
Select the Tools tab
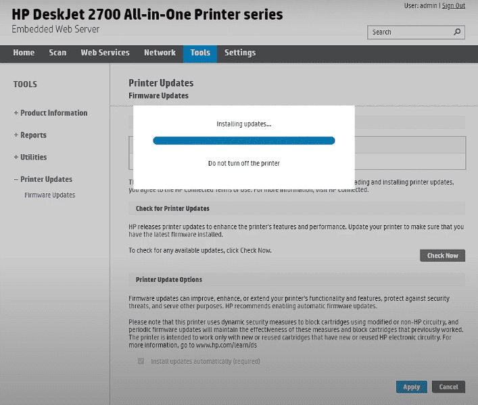[200, 54]
